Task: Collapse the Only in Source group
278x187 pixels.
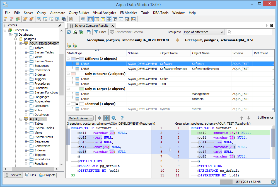Action: pyautogui.click(x=68, y=74)
